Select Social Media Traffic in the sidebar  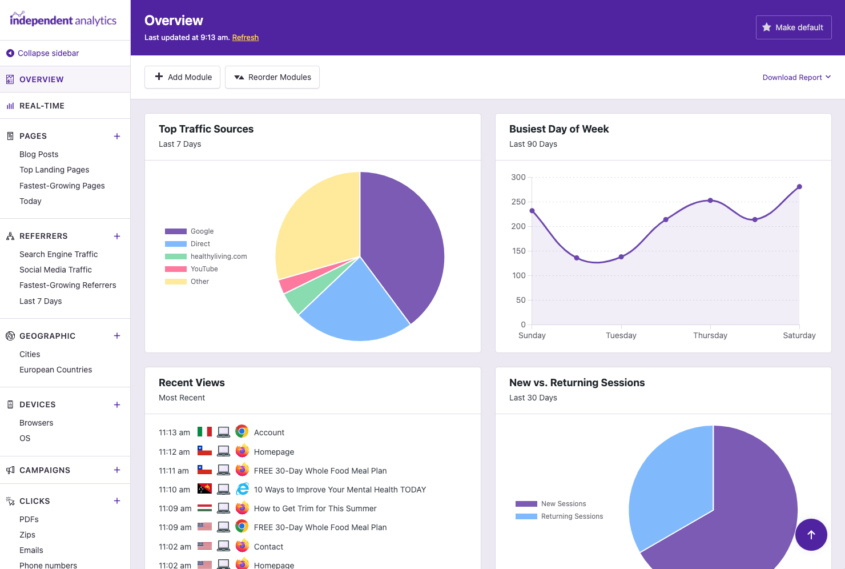55,269
